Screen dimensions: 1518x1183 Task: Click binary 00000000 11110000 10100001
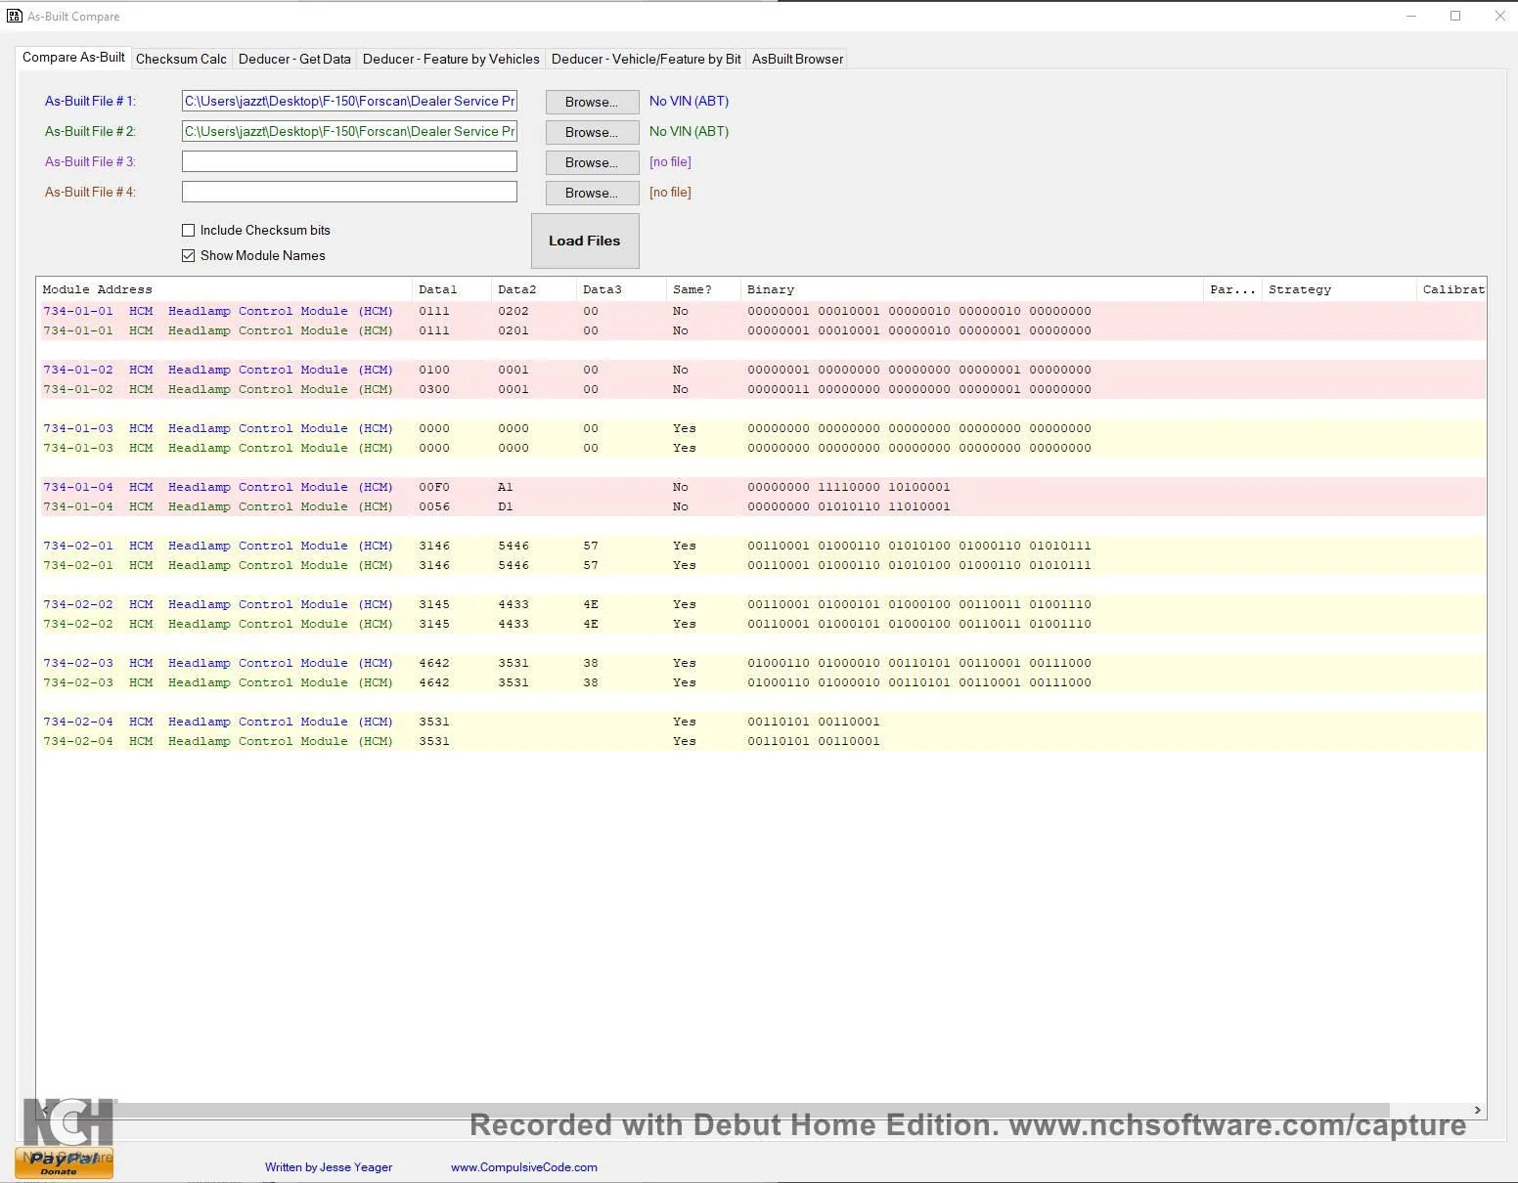(x=848, y=487)
